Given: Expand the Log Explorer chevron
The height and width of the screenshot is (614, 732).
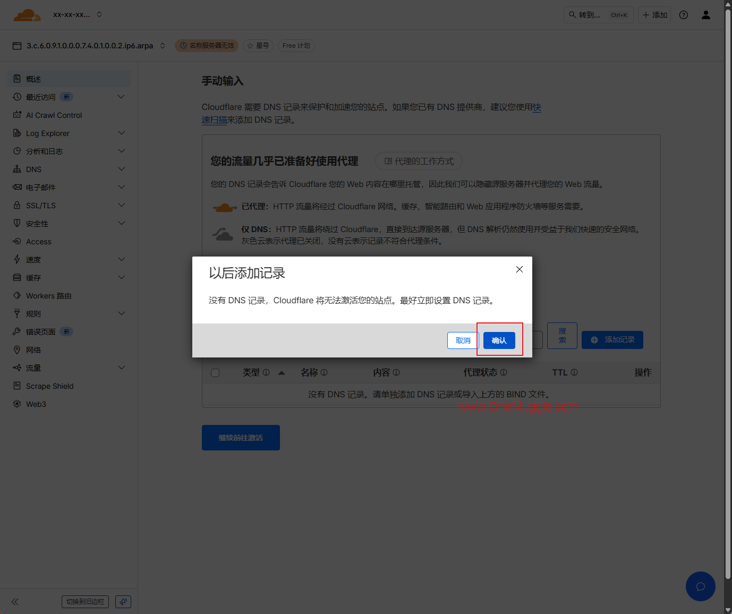Looking at the screenshot, I should click(x=121, y=133).
